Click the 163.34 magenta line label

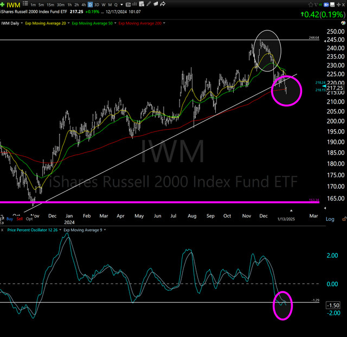[x=314, y=200]
